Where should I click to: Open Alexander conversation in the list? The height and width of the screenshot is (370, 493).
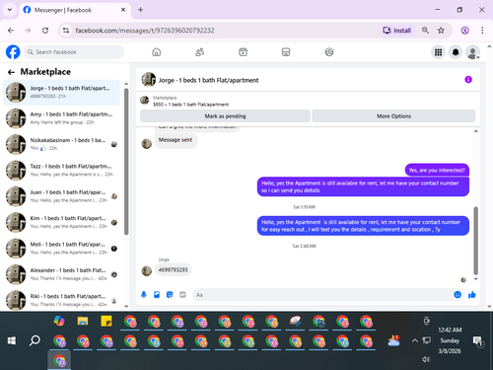point(61,274)
